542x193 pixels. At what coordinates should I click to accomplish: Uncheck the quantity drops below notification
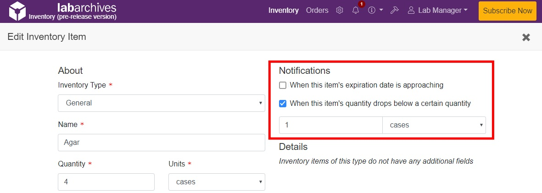tap(283, 104)
